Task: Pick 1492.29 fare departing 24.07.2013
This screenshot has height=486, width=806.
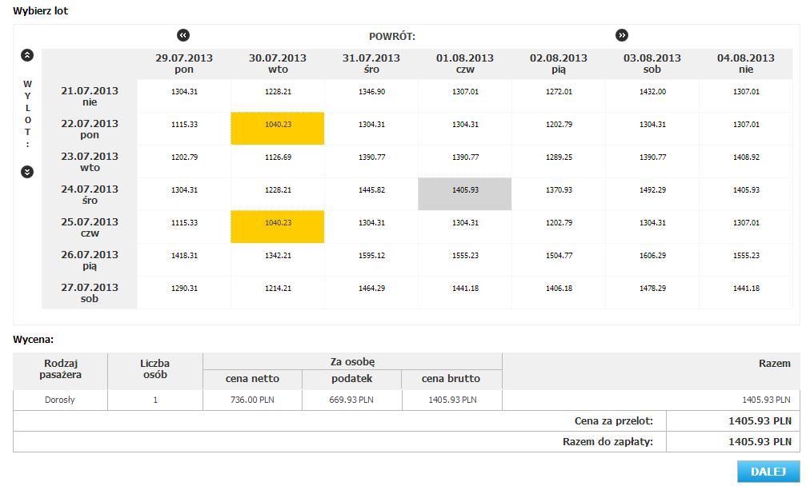Action: (652, 194)
